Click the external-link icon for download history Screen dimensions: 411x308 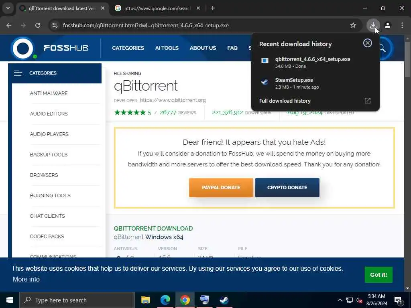pos(368,101)
